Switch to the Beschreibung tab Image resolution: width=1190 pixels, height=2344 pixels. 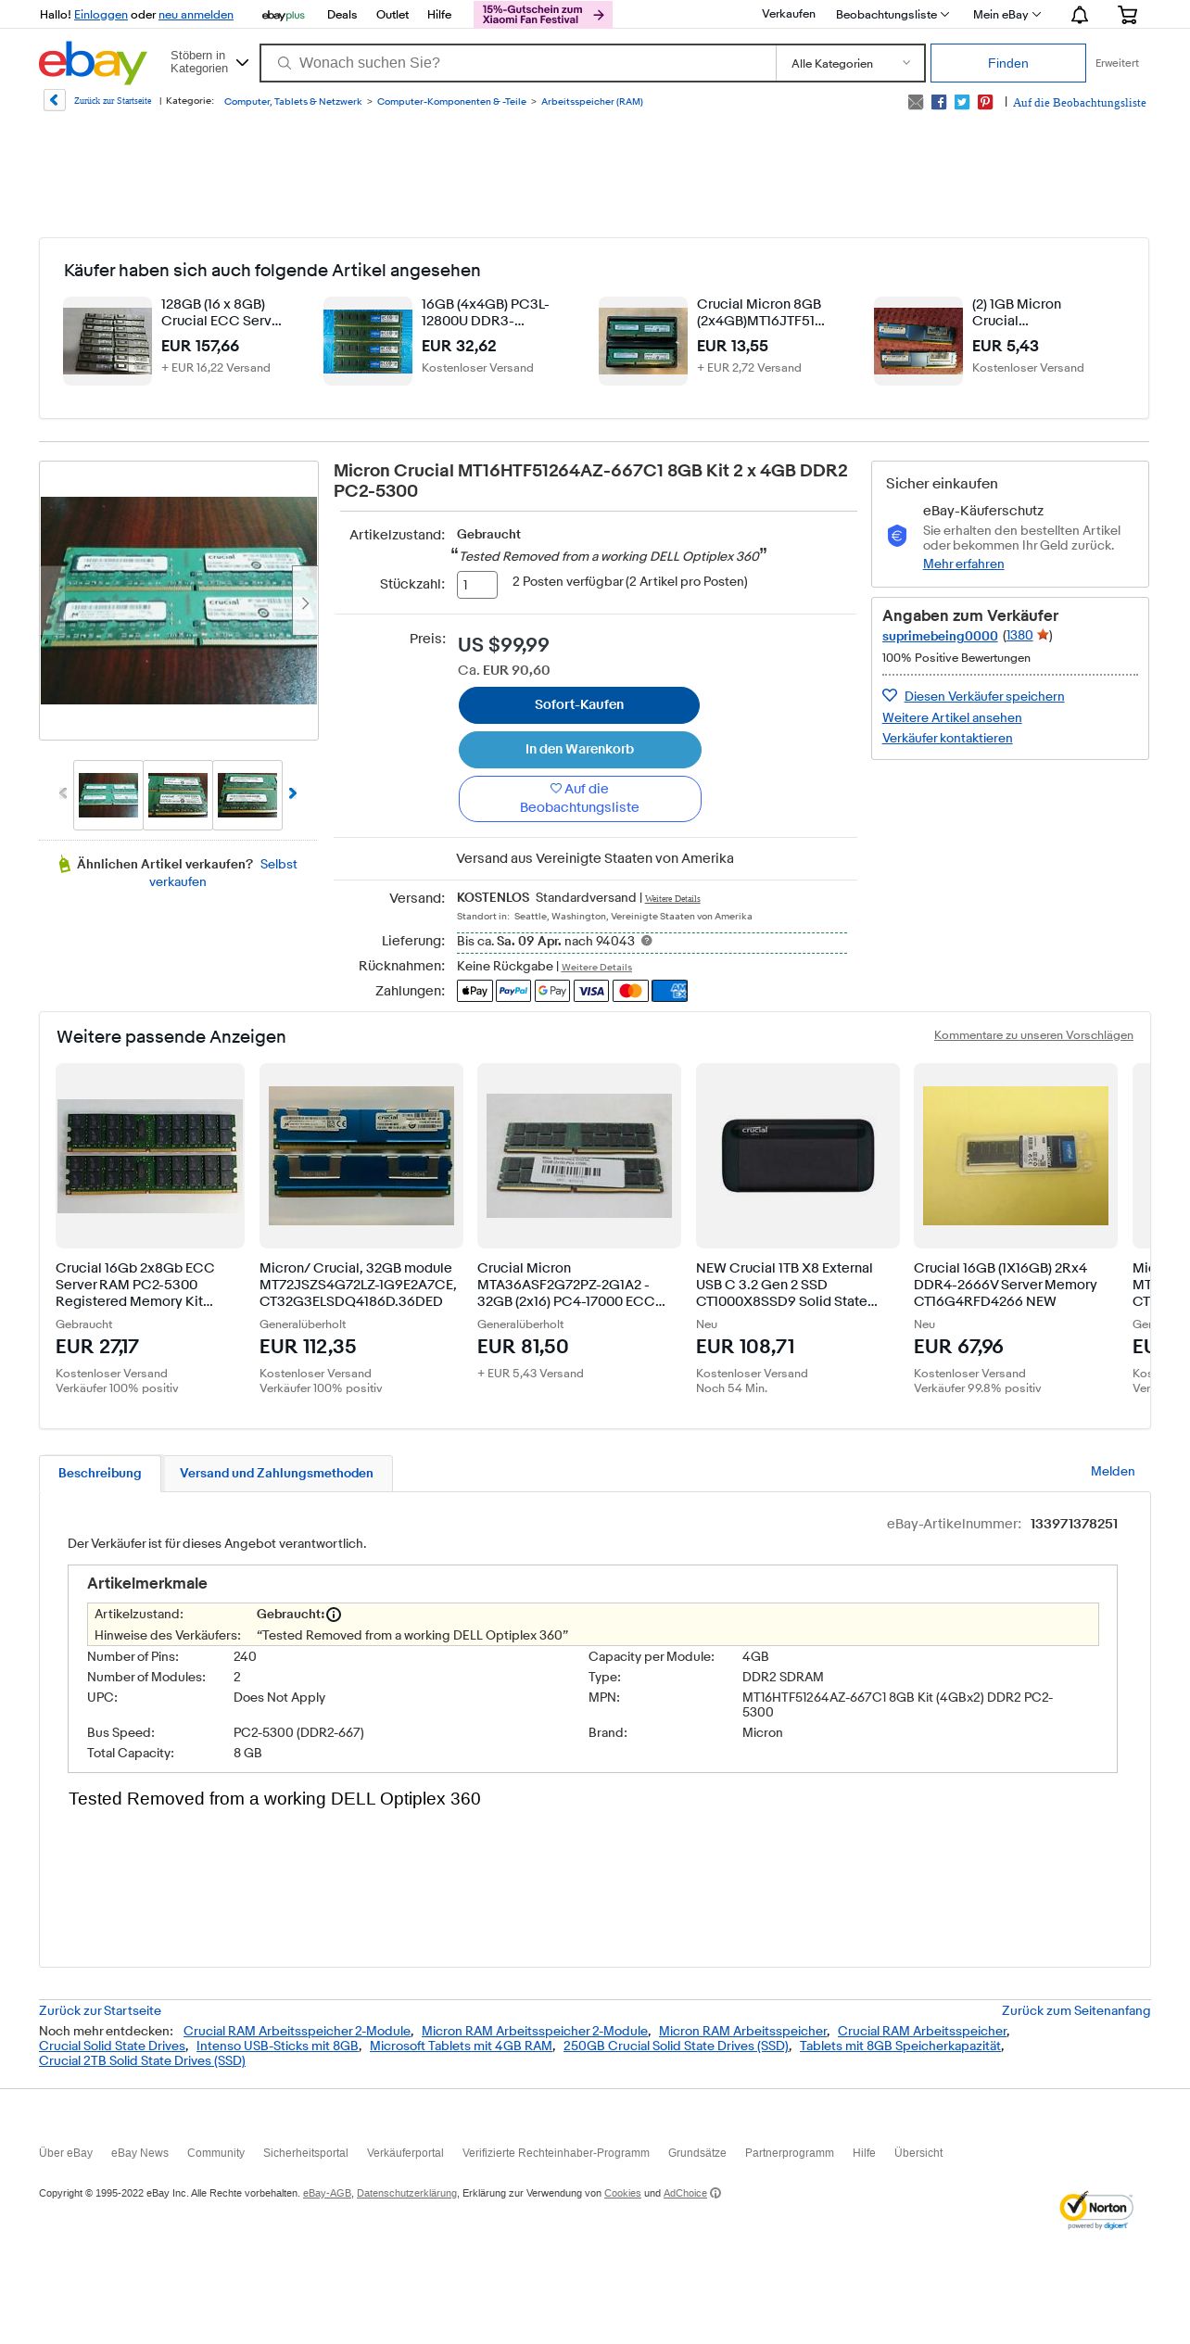coord(100,1473)
